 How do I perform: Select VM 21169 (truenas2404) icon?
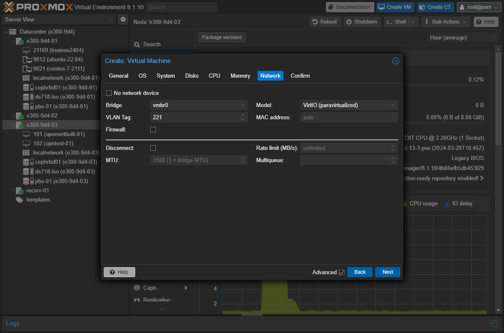coord(26,50)
